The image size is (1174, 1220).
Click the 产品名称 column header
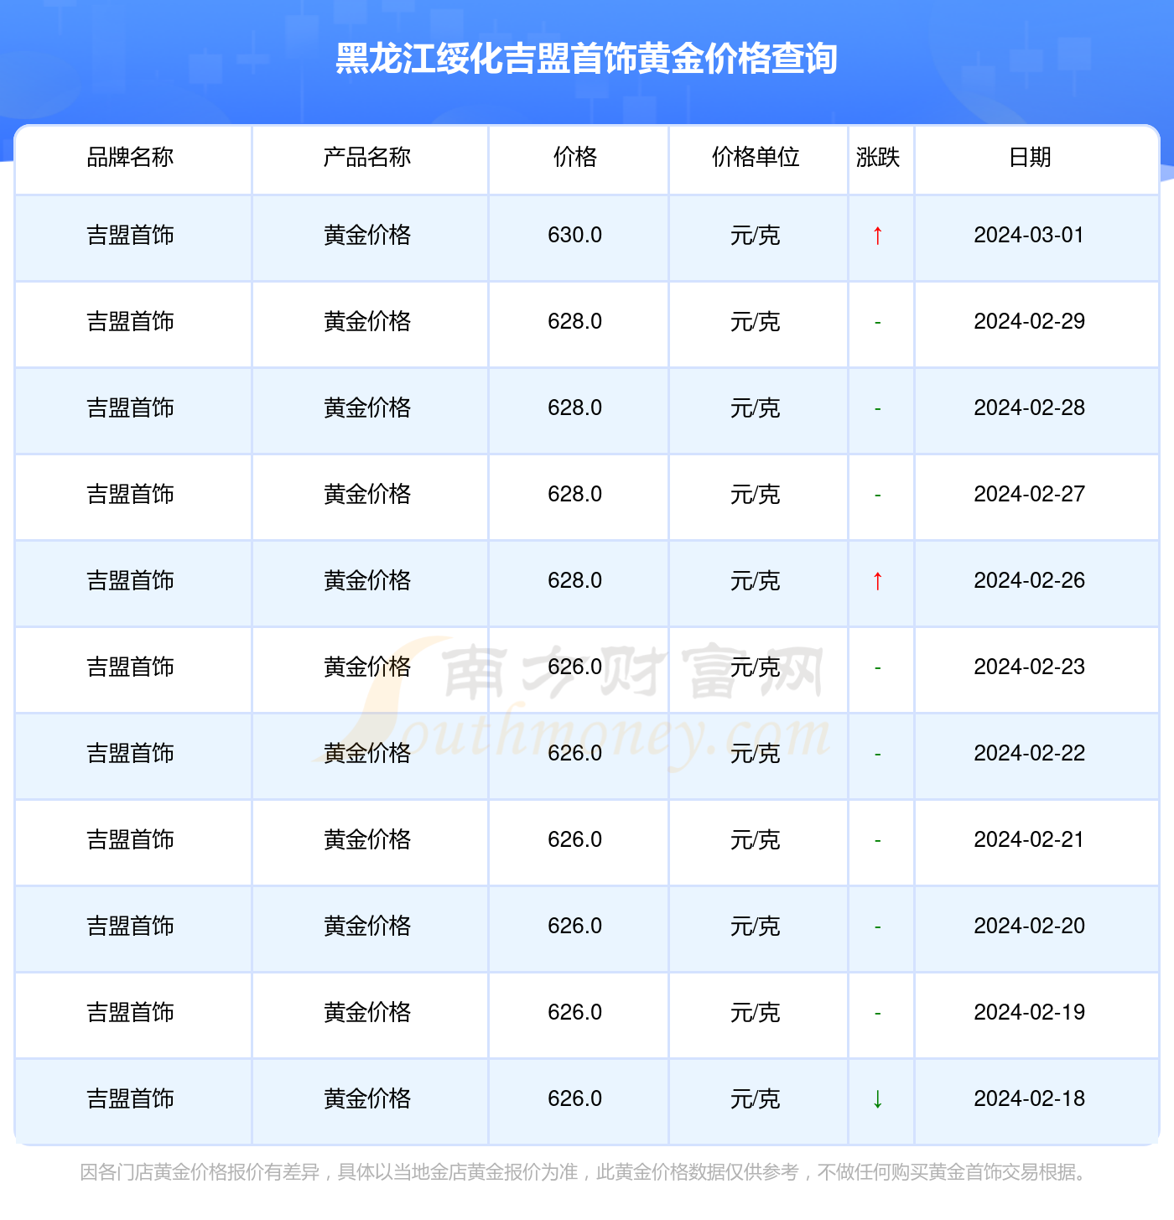[367, 157]
